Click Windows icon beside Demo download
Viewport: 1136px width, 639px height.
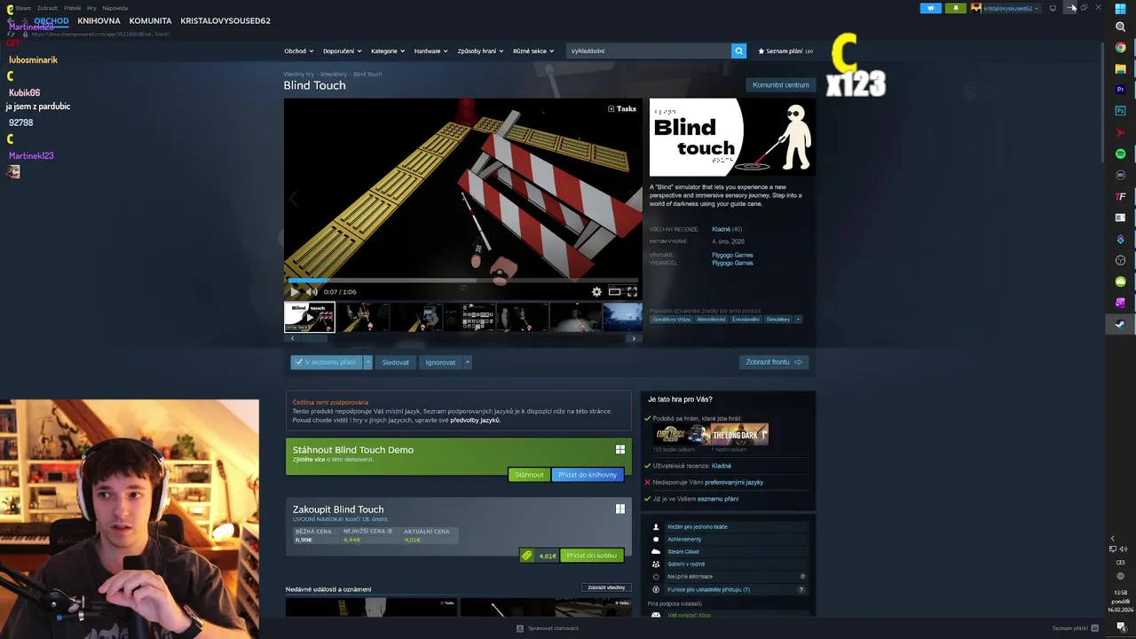coord(620,450)
